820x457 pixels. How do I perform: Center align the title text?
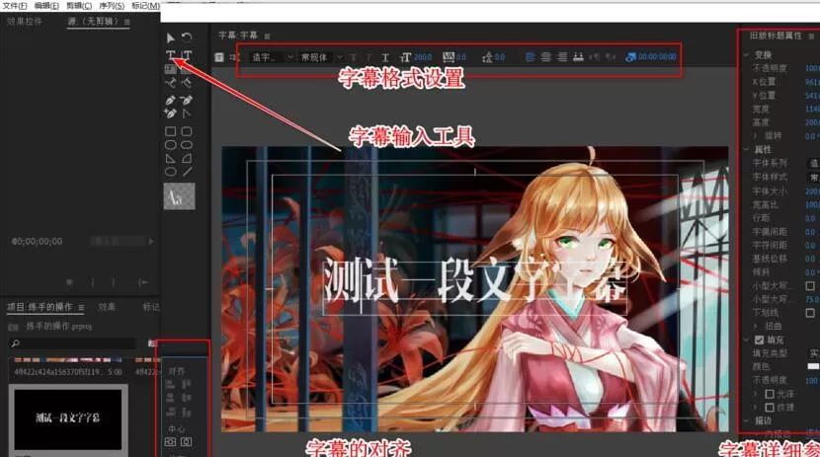(x=545, y=57)
